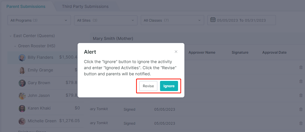Select Gary Brown in the student list

pyautogui.click(x=39, y=83)
